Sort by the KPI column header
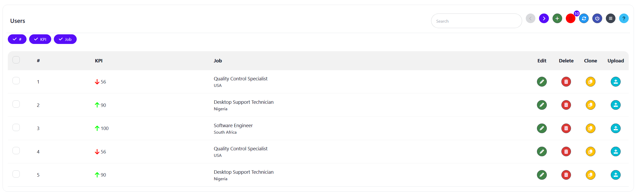The height and width of the screenshot is (194, 636). (99, 61)
